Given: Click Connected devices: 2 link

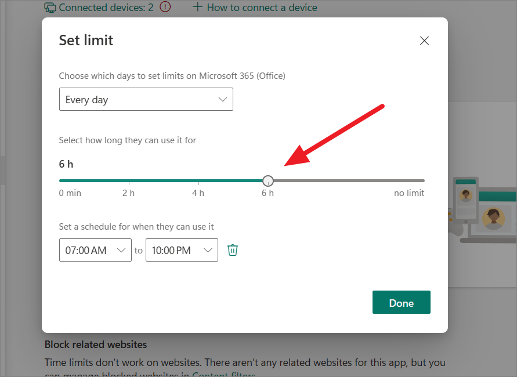Looking at the screenshot, I should (x=106, y=7).
